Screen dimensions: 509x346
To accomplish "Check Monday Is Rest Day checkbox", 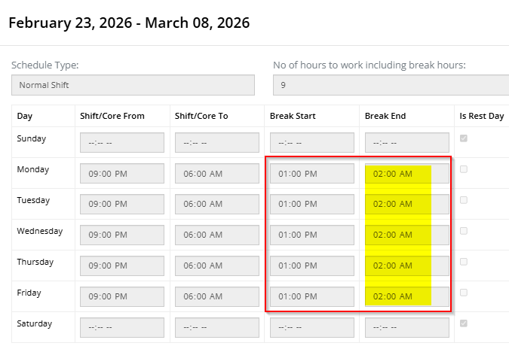I will (x=464, y=169).
